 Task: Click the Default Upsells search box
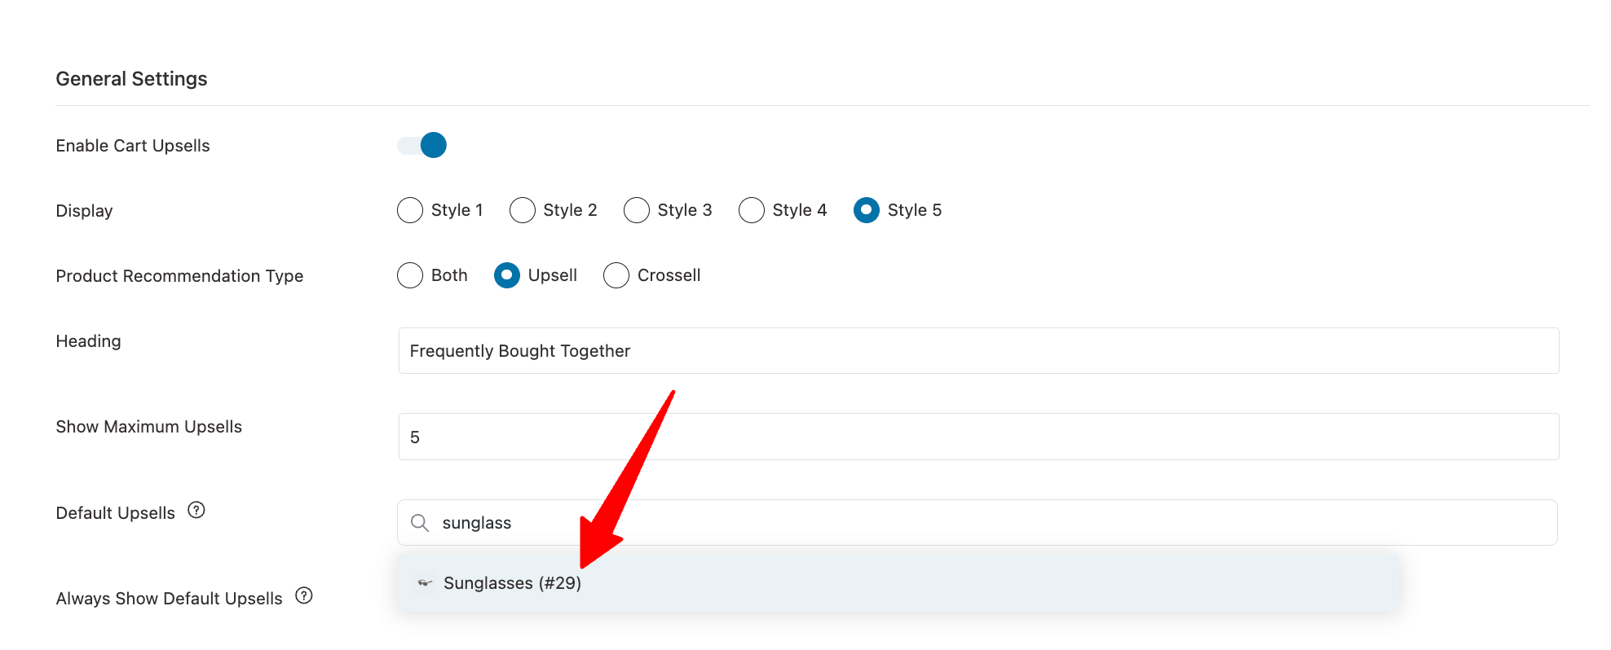[978, 523]
